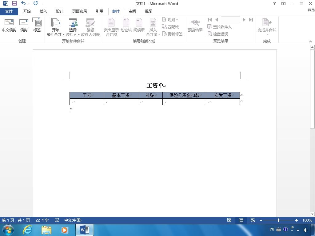Switch to Print Layout view
The width and height of the screenshot is (315, 236).
click(x=241, y=220)
